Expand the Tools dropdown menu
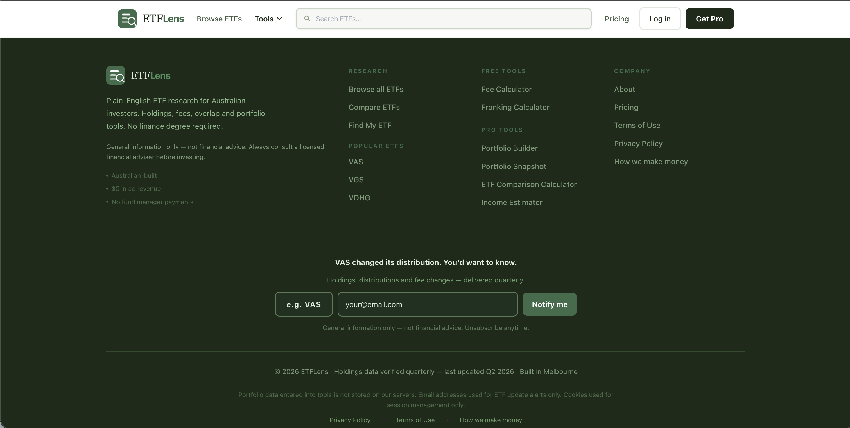Image resolution: width=850 pixels, height=428 pixels. click(268, 19)
